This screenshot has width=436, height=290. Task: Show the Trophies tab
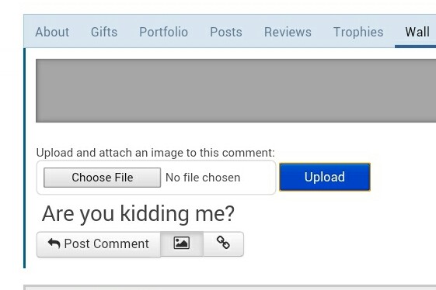[x=358, y=32]
